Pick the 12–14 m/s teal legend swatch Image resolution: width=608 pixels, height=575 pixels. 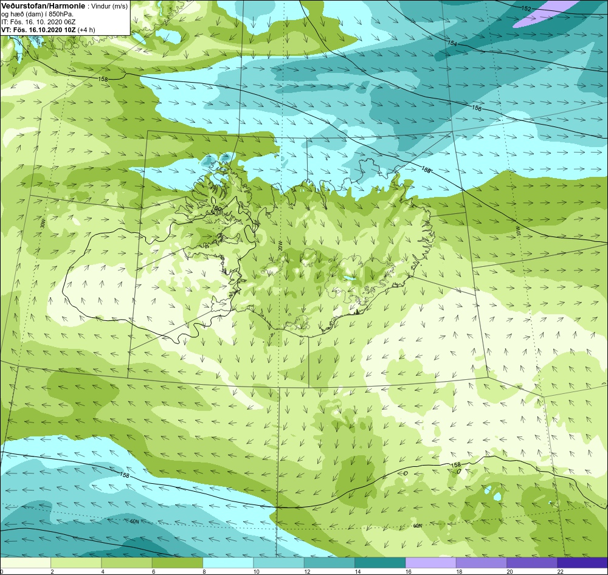click(329, 563)
